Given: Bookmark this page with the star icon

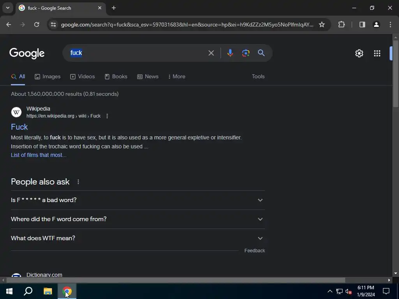Looking at the screenshot, I should click(x=321, y=25).
